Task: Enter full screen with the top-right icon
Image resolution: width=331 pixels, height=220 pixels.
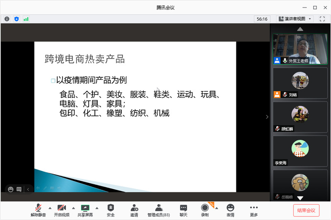Action: pyautogui.click(x=322, y=19)
